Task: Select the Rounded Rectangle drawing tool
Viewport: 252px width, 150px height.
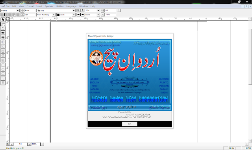Action: tap(3, 74)
